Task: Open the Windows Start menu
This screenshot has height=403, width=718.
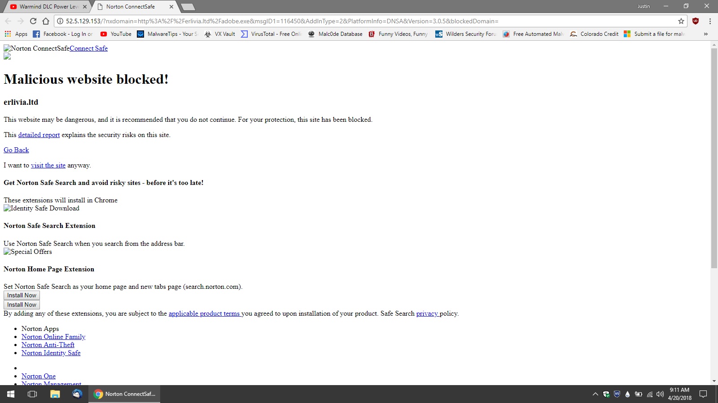Action: 11,394
